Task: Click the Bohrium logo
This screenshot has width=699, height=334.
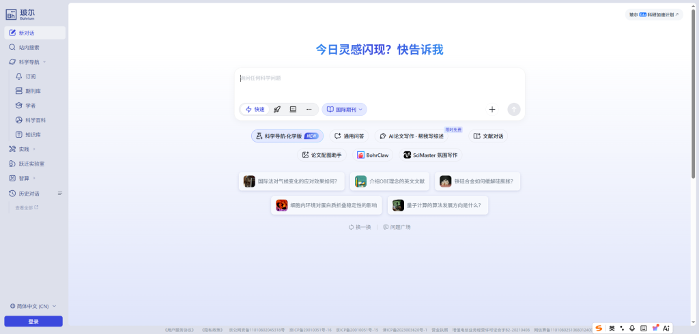Action: click(20, 14)
